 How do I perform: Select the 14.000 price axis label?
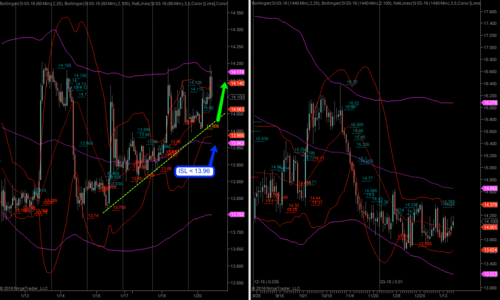pyautogui.click(x=237, y=131)
